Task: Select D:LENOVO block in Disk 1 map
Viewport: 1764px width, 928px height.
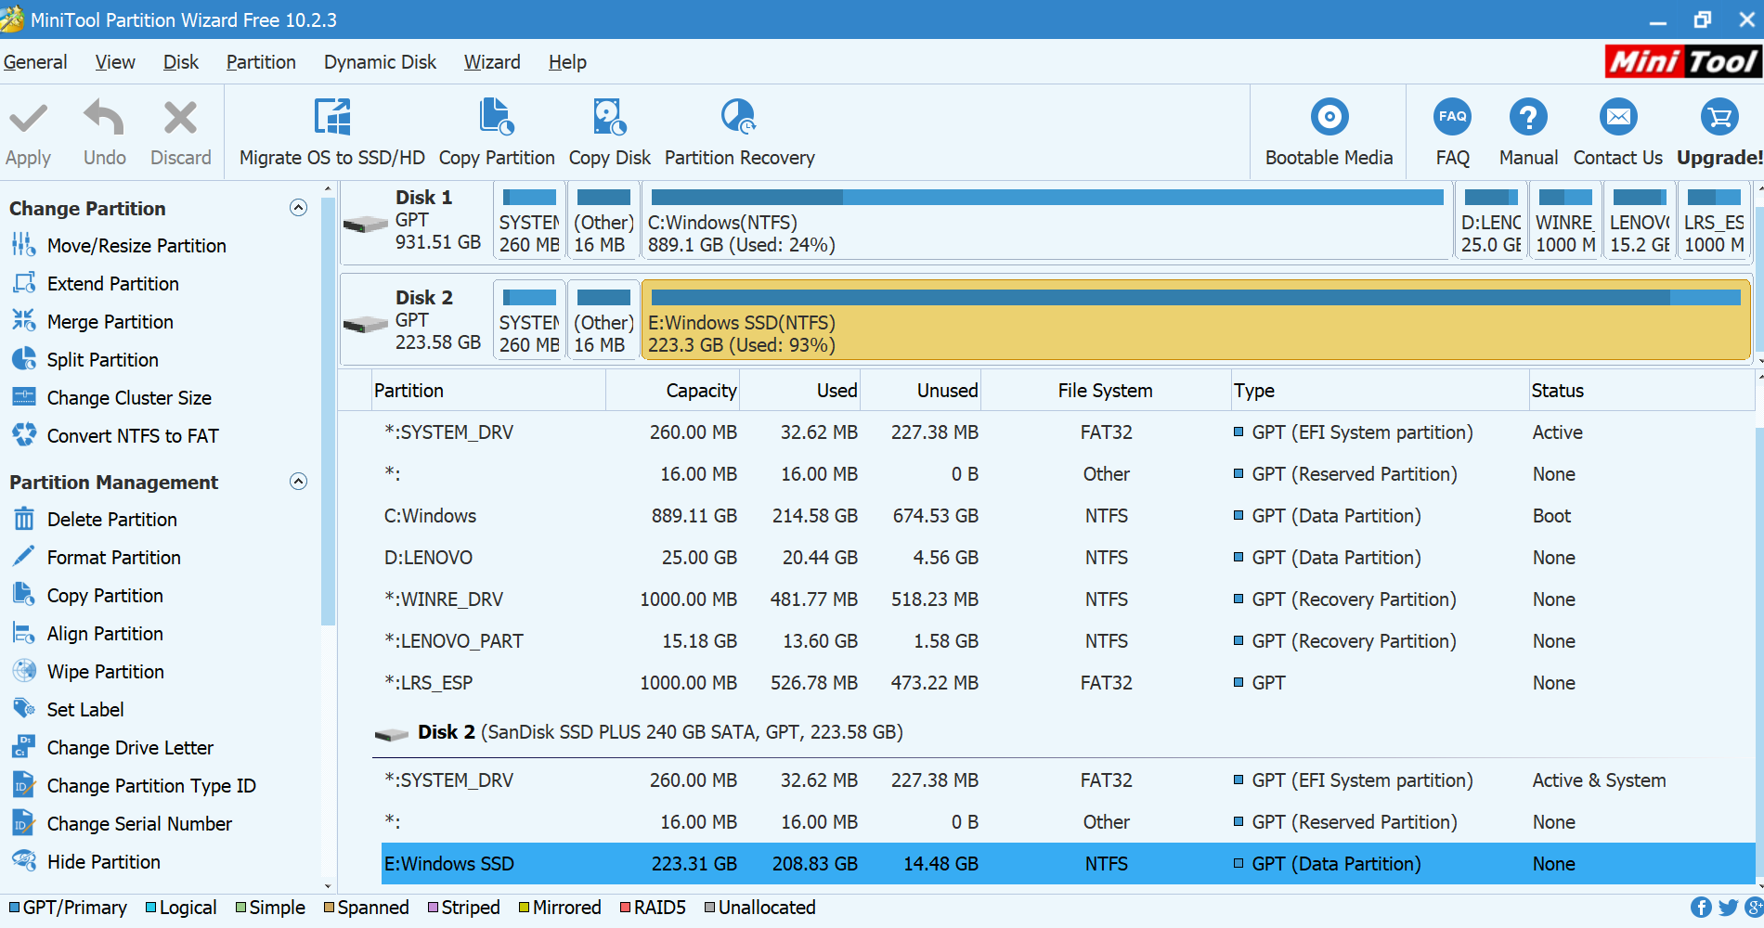Action: 1491,221
